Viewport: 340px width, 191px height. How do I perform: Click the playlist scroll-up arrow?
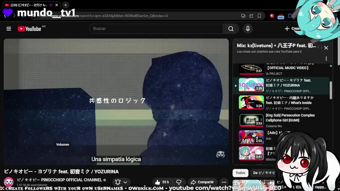click(x=331, y=66)
